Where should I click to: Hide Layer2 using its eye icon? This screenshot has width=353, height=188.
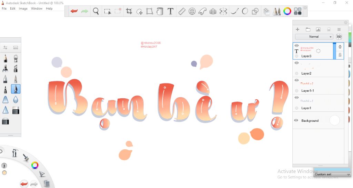pyautogui.click(x=296, y=63)
